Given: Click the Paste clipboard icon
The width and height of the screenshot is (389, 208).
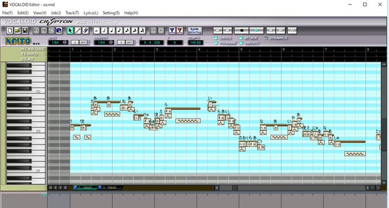Looking at the screenshot, I should pyautogui.click(x=59, y=30).
